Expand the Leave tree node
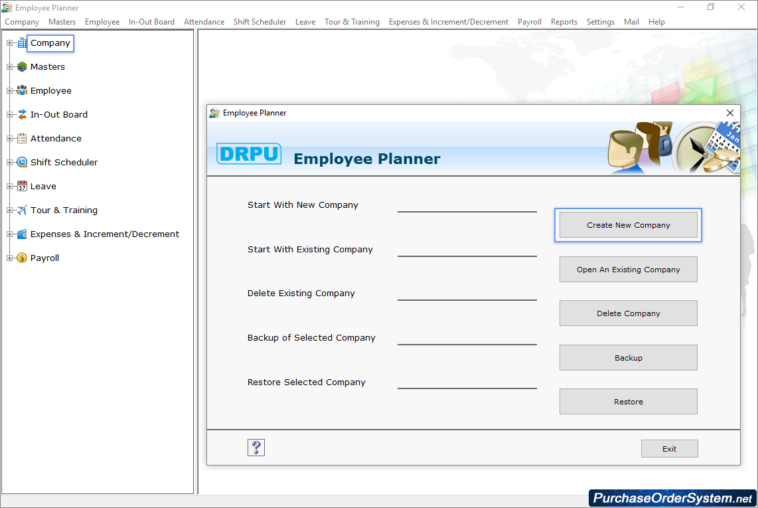This screenshot has width=758, height=508. (10, 186)
